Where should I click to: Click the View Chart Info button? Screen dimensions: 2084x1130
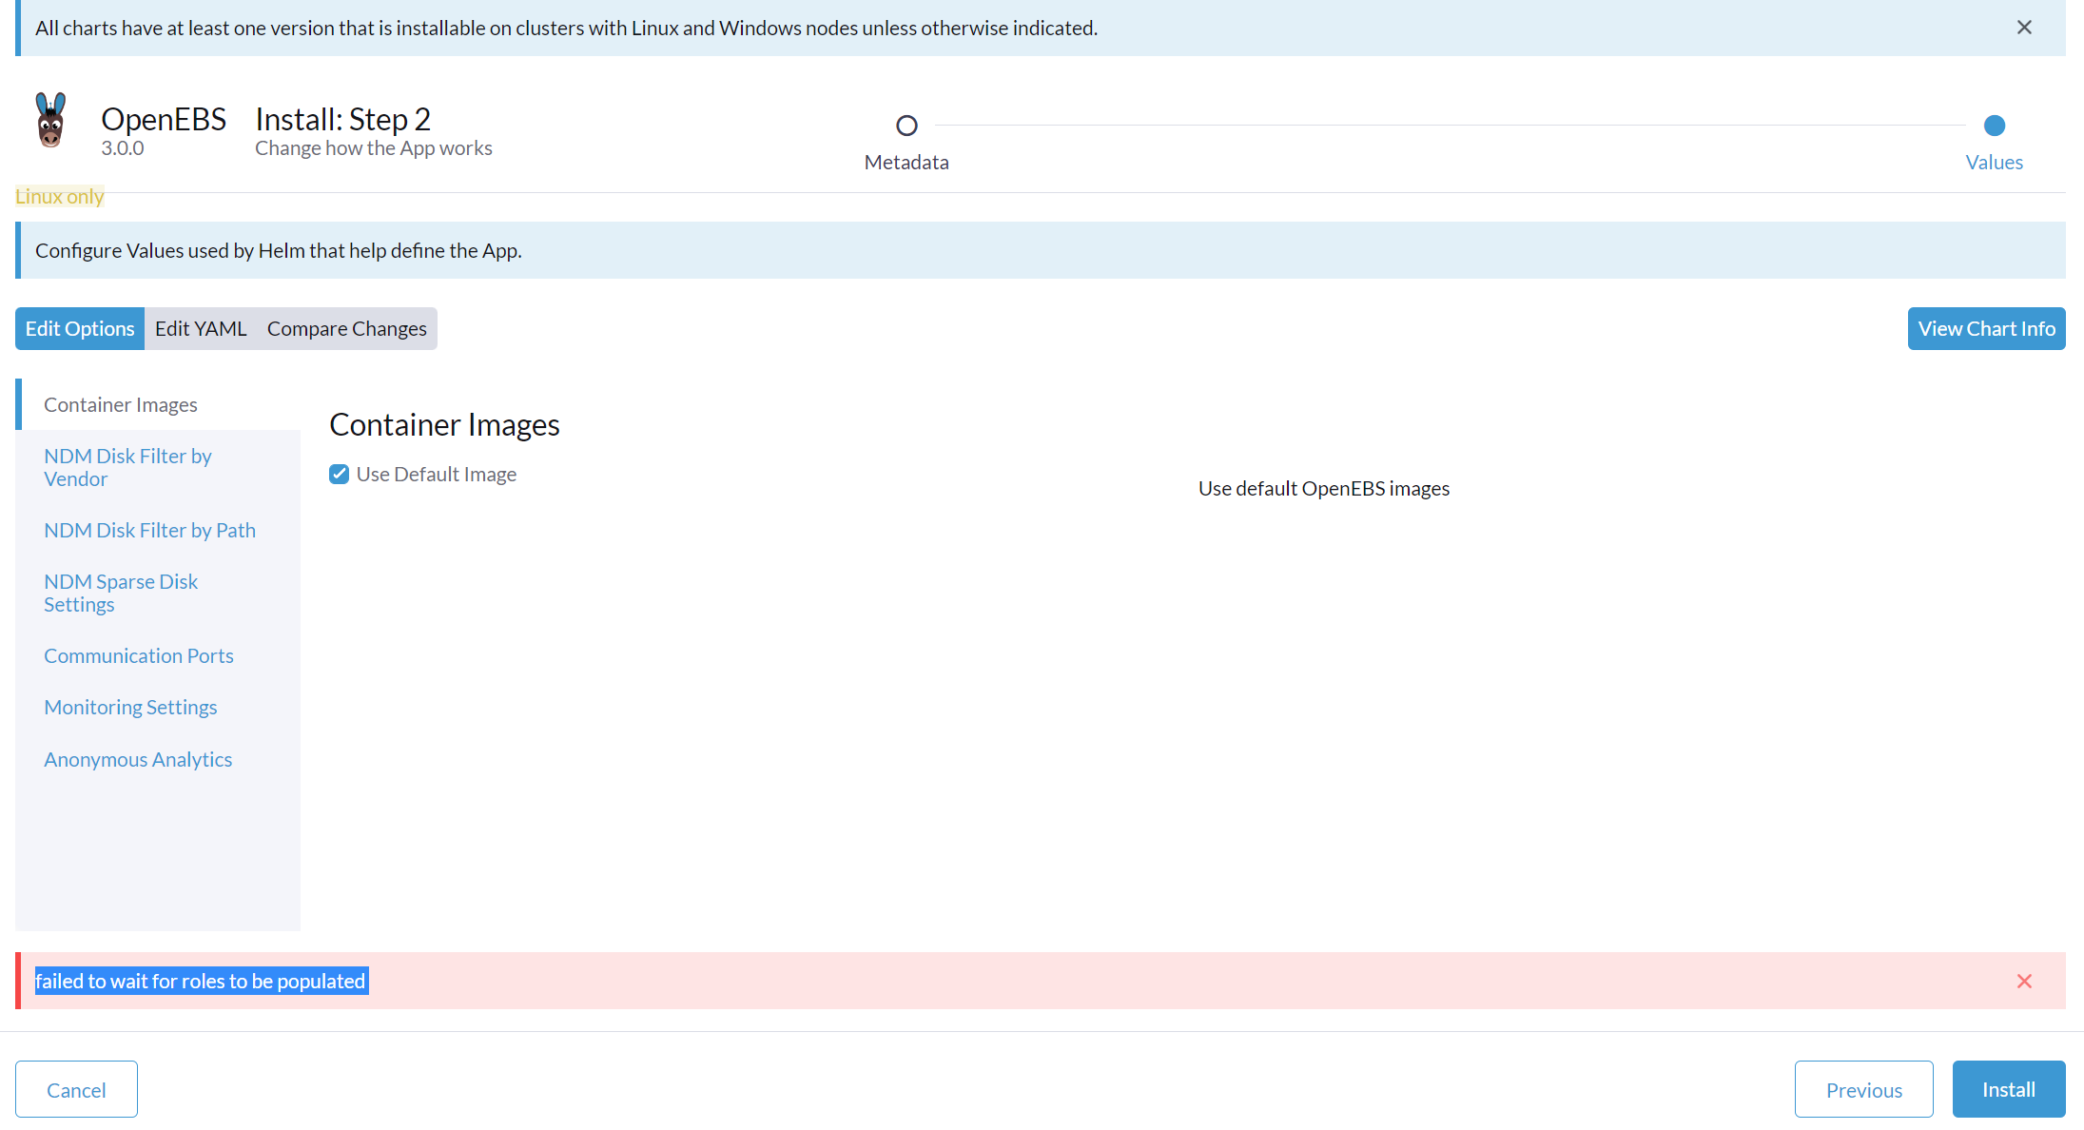pyautogui.click(x=1984, y=328)
